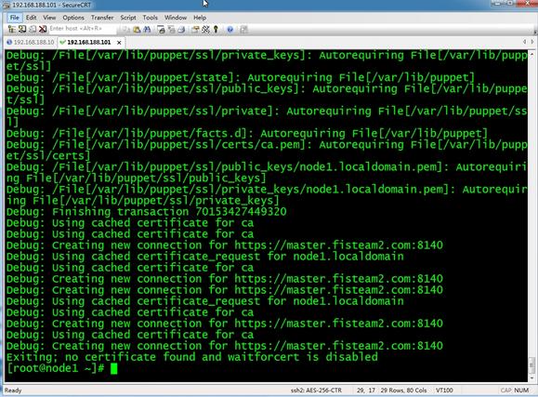The height and width of the screenshot is (397, 538).
Task: Open the Connect session manager icon
Action: (11, 29)
